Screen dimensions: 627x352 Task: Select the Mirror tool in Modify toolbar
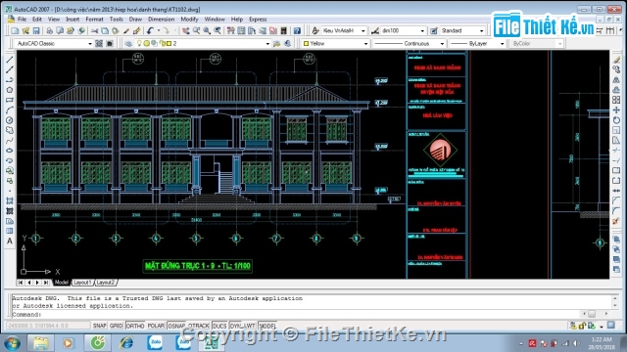(x=616, y=80)
